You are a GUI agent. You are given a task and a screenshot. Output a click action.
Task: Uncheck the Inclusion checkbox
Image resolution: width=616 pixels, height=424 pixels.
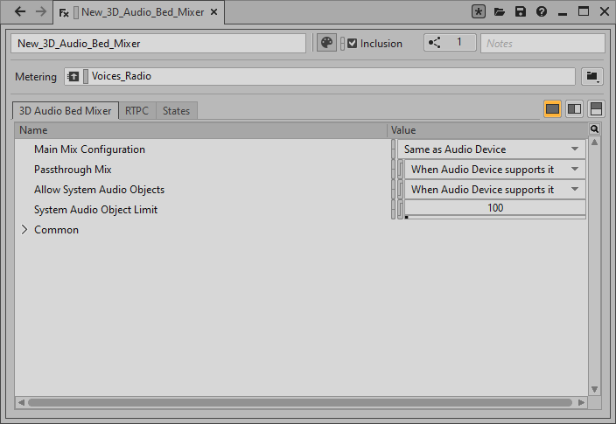coord(353,44)
